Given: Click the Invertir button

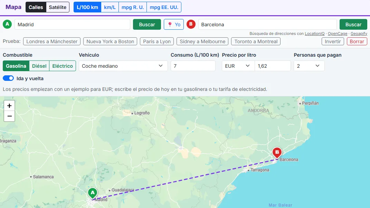Looking at the screenshot, I should (333, 41).
